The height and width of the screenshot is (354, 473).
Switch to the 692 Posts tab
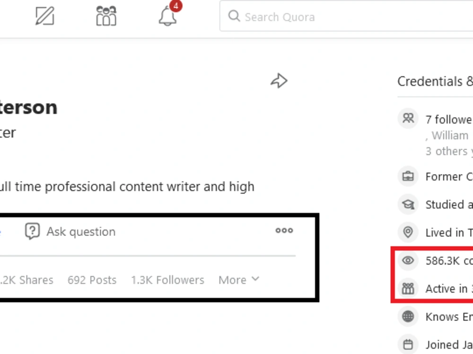[x=92, y=280]
